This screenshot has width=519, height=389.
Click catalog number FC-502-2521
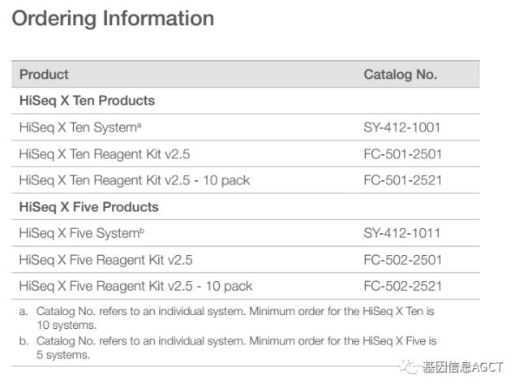click(x=402, y=286)
